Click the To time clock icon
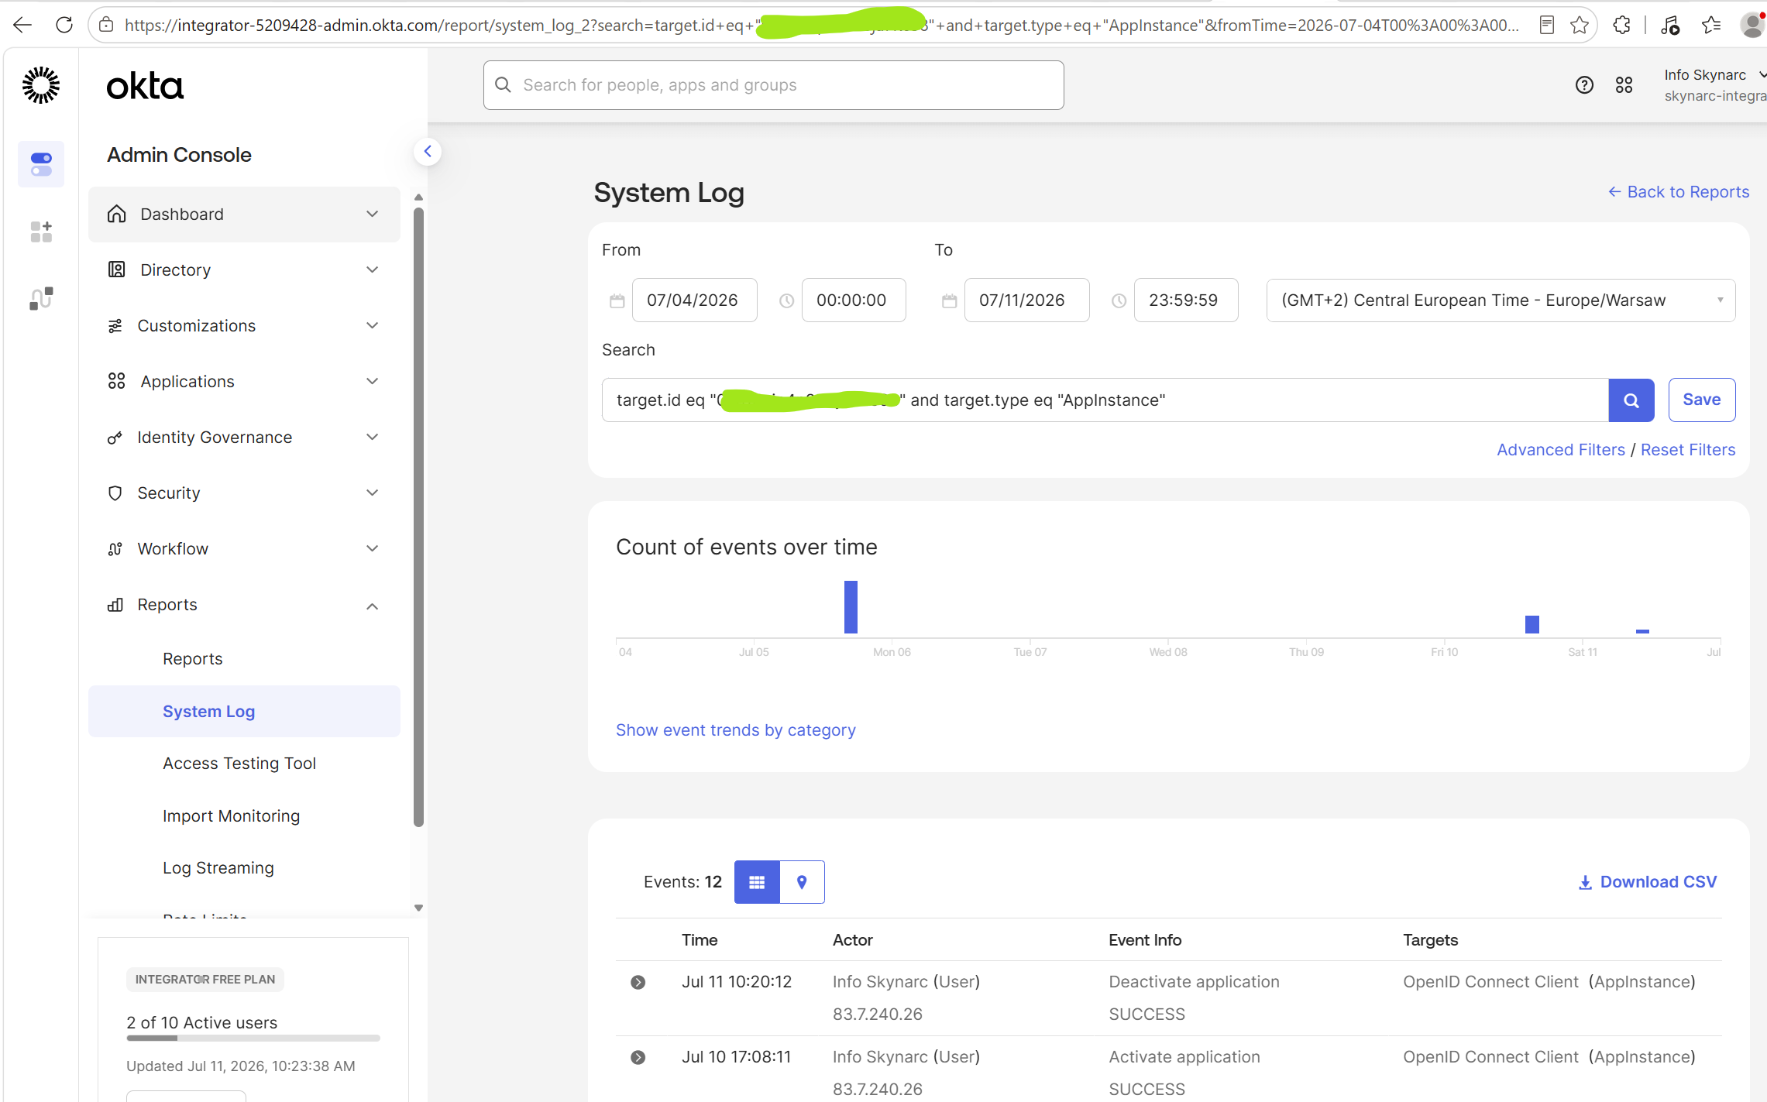The width and height of the screenshot is (1767, 1102). (1119, 300)
